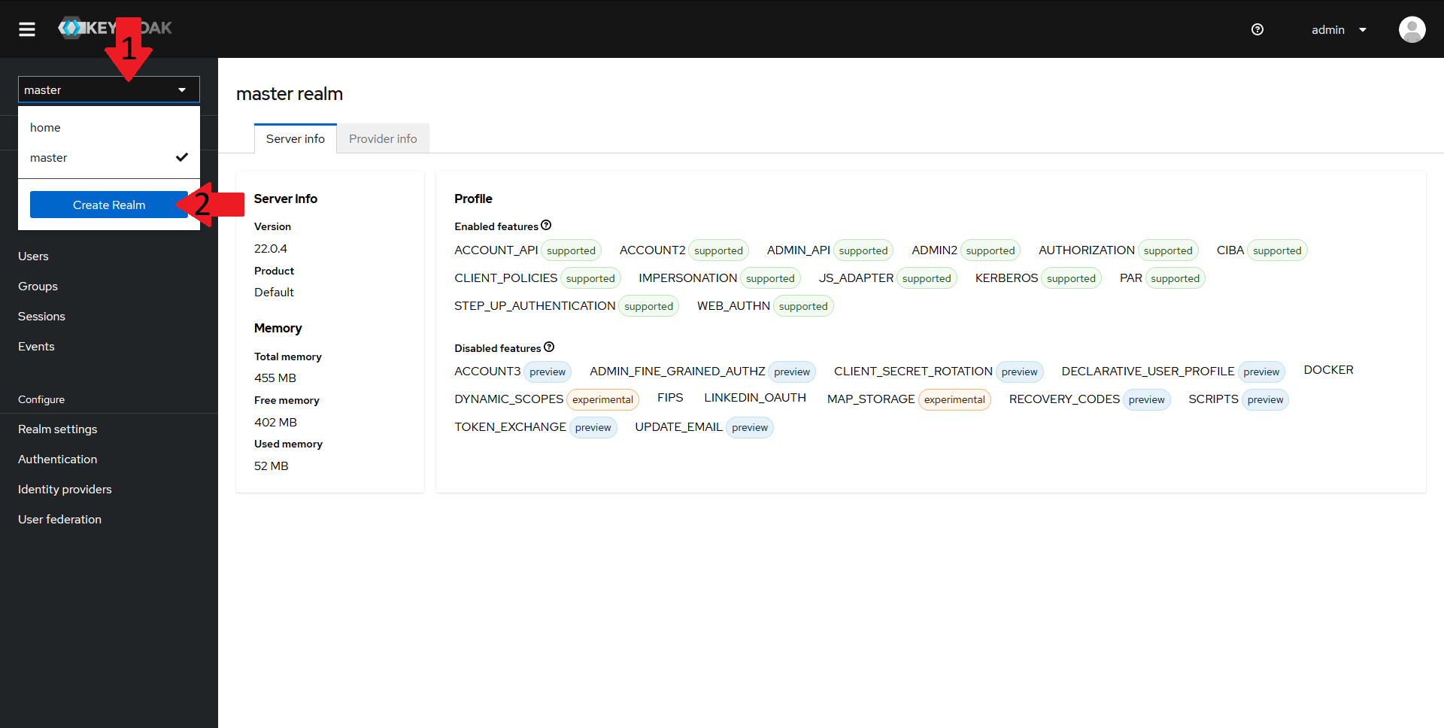
Task: Switch to Provider info tab
Action: pyautogui.click(x=383, y=138)
